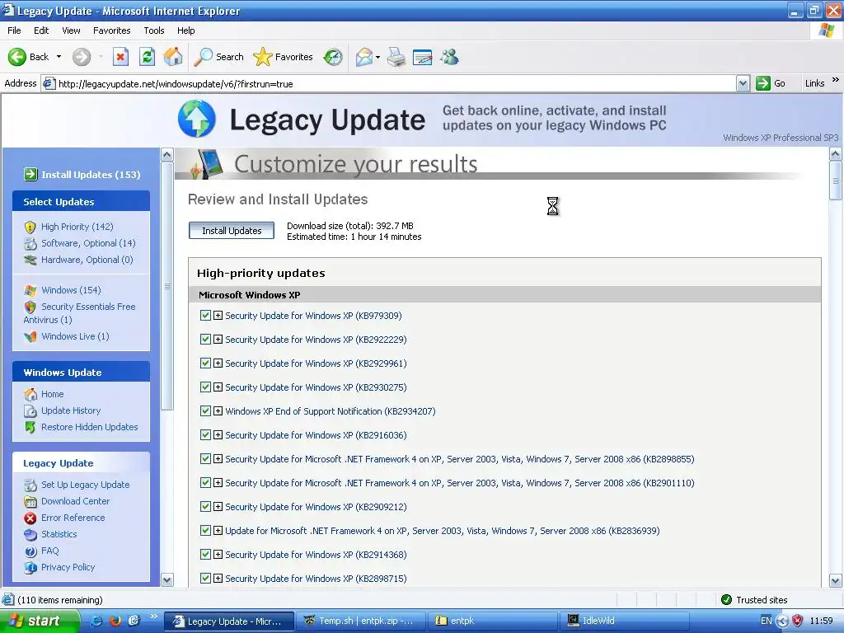Click the FAQ question mark icon

coord(30,551)
